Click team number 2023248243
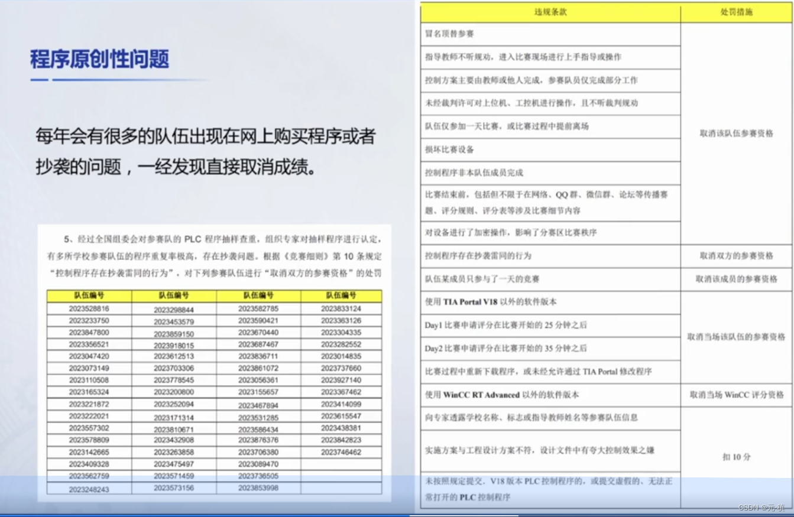Screen dimensions: 794x517 point(89,489)
